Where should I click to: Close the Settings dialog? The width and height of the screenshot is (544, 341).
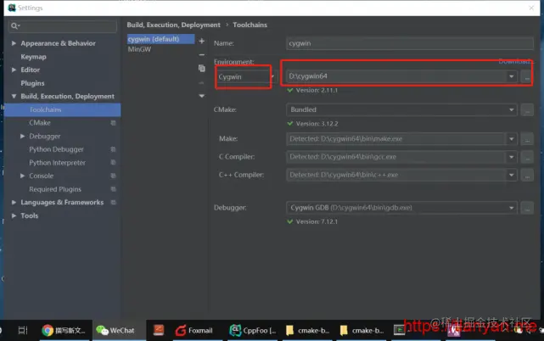coord(531,8)
